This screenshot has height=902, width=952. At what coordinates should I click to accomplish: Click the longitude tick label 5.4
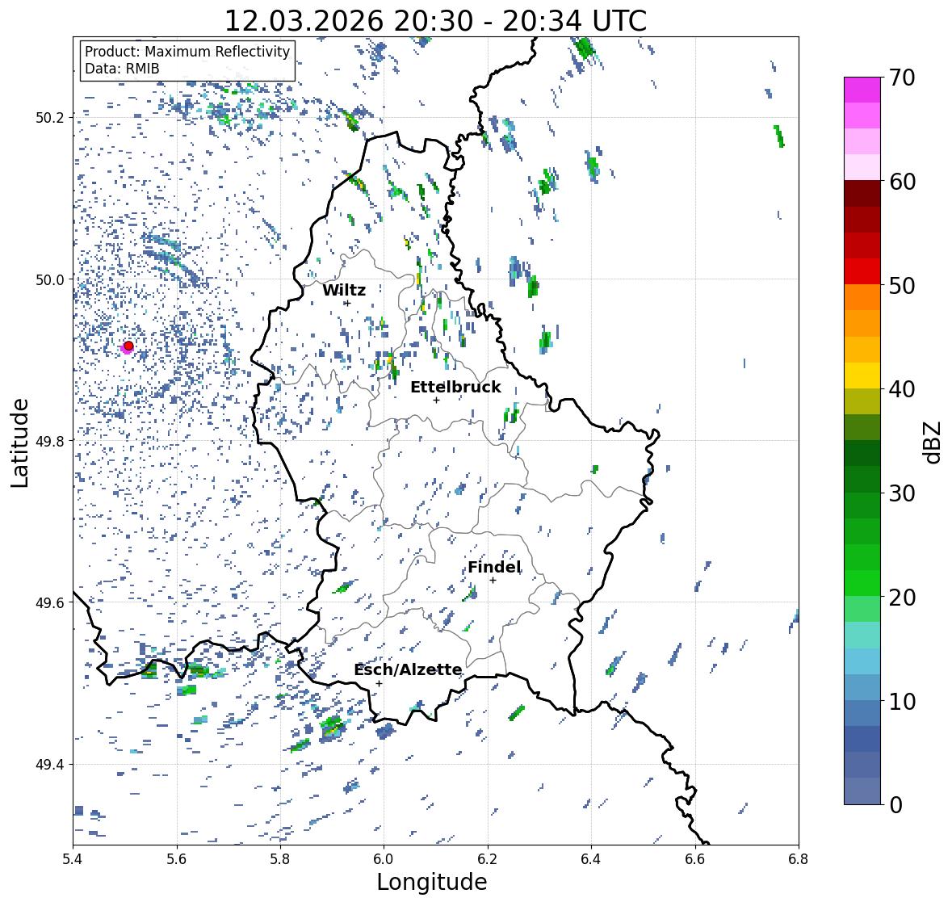click(x=73, y=858)
